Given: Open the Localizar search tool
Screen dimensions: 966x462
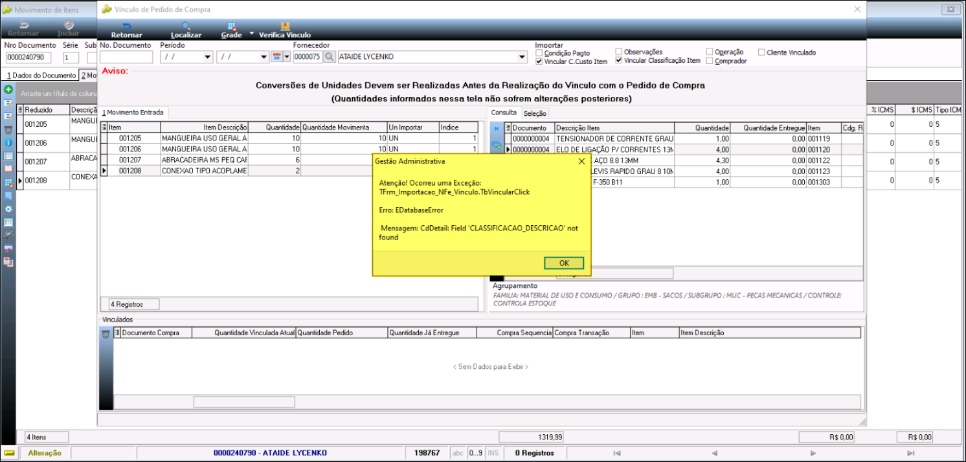Looking at the screenshot, I should click(186, 30).
